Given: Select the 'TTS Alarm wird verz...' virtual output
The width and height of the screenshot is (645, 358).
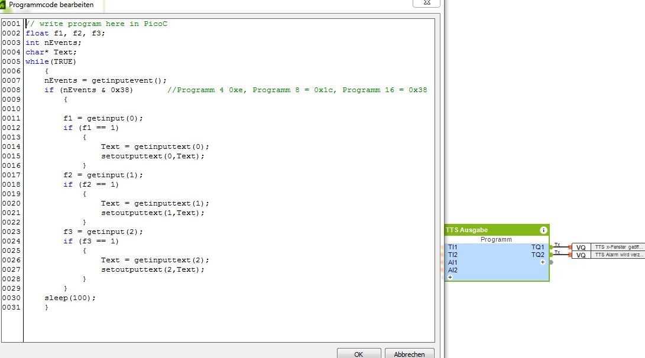Looking at the screenshot, I should coord(618,255).
